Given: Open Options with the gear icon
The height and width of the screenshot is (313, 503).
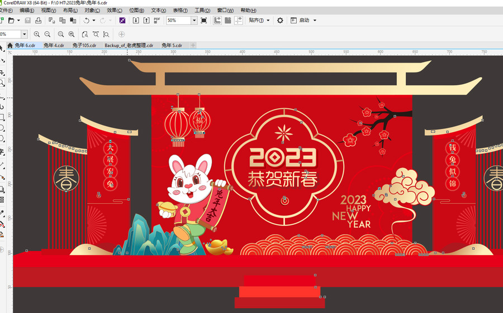Looking at the screenshot, I should (280, 21).
